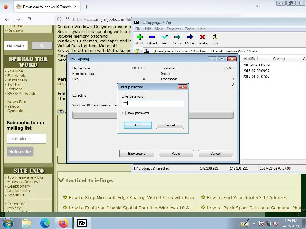Open the View menu in 7-Zip
Screen dimensions: 306x229
tap(159, 29)
